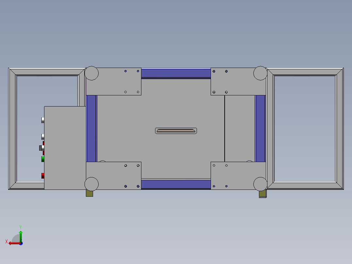Image resolution: width=352 pixels, height=264 pixels.
Task: Select the lower-right corner round caster
Action: click(261, 184)
